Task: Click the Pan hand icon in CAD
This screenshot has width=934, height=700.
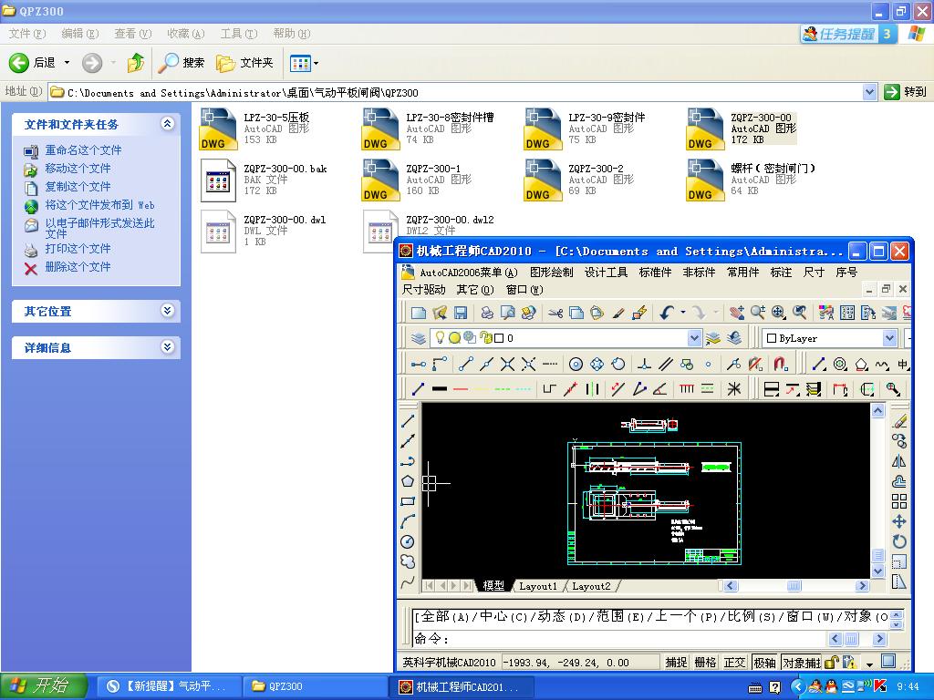Action: (737, 313)
